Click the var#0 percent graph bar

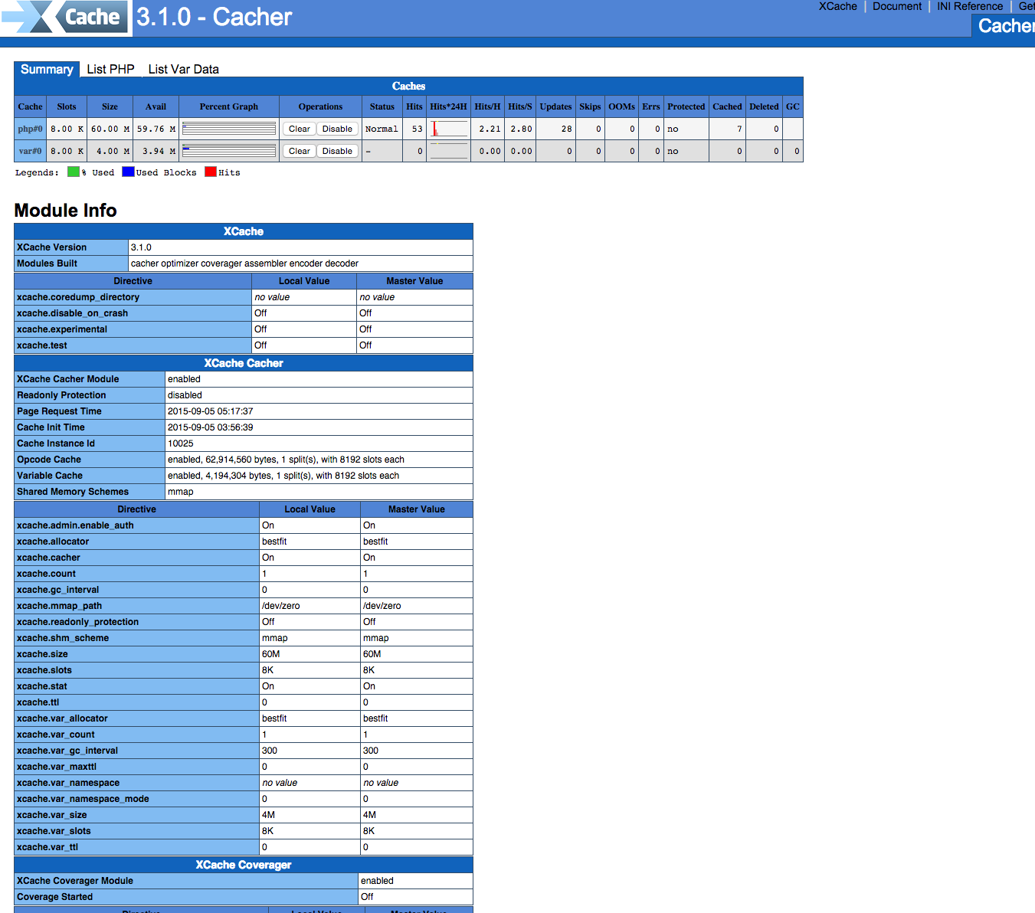(229, 151)
